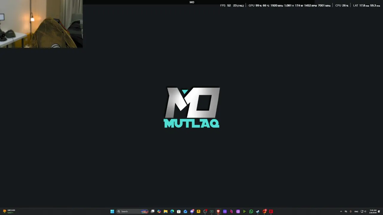The image size is (383, 215).
Task: Expand the hidden system tray icons
Action: click(341, 211)
